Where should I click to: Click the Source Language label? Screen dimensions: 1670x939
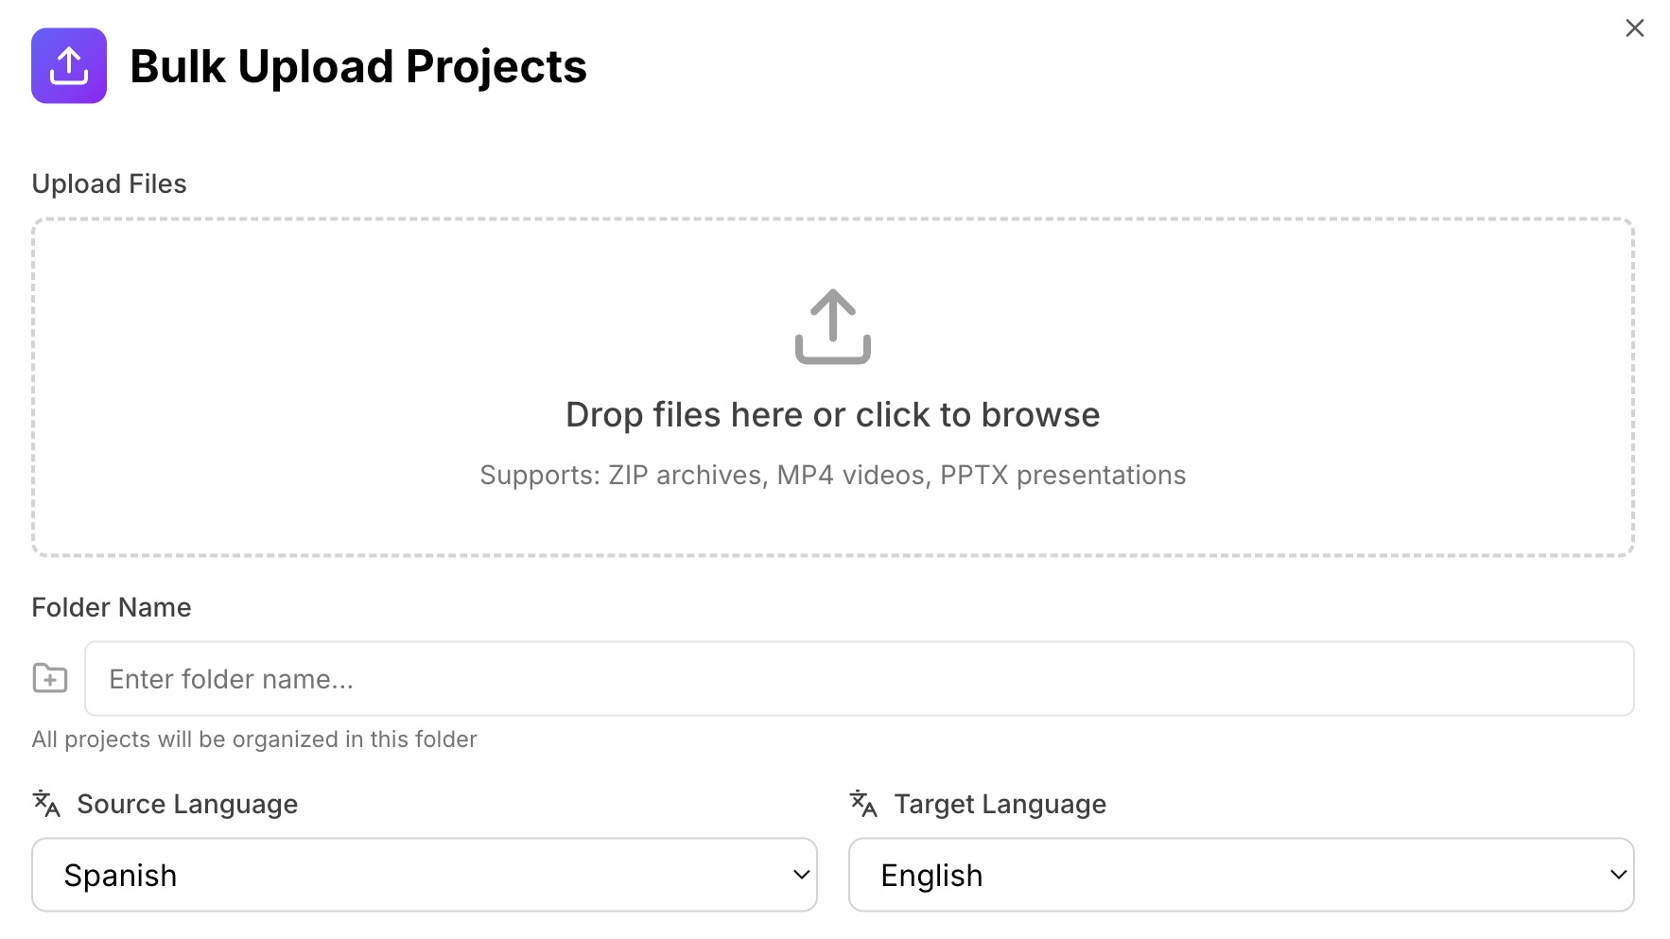(x=186, y=803)
